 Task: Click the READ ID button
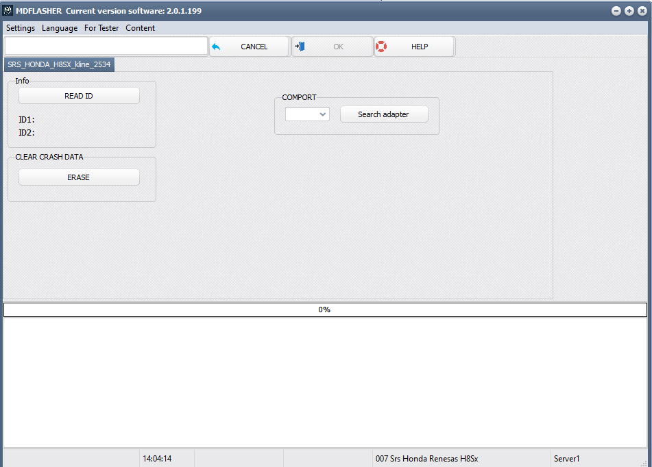pos(79,96)
